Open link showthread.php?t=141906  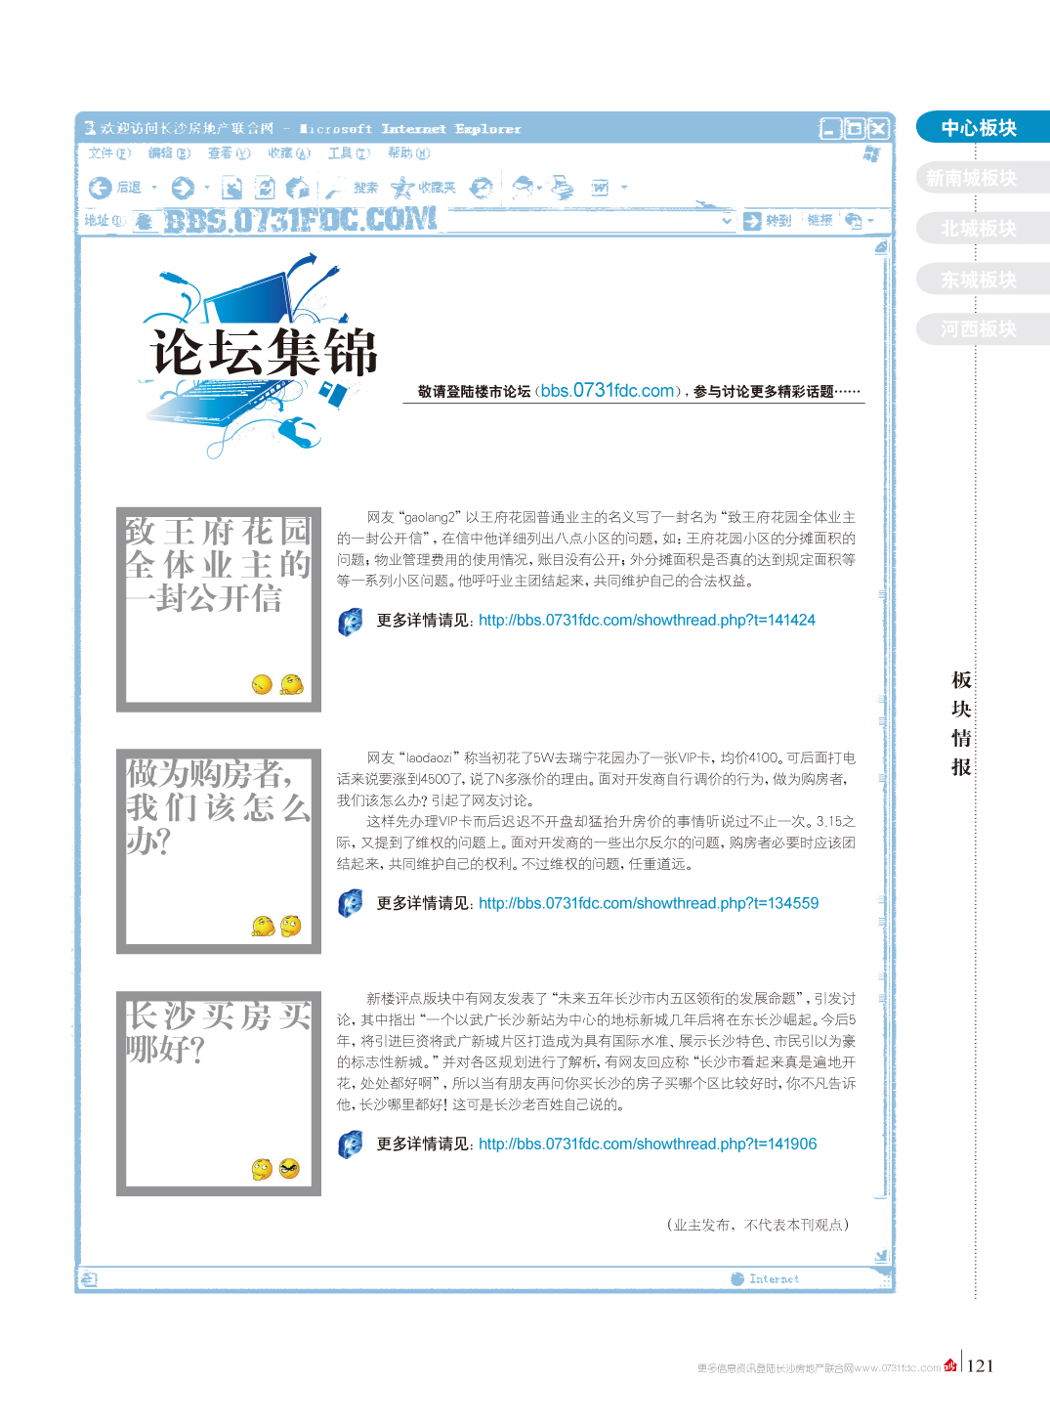(x=648, y=1145)
